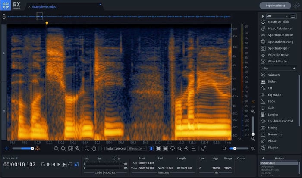Select De-plosive history entry
This screenshot has height=178, width=302.
267,166
